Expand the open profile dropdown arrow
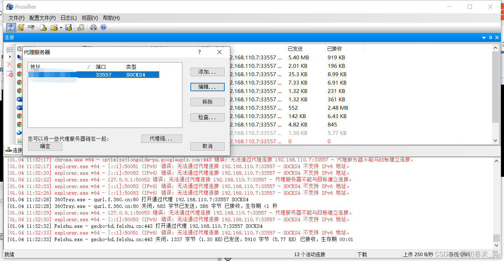This screenshot has height=261, width=504. coord(61,28)
